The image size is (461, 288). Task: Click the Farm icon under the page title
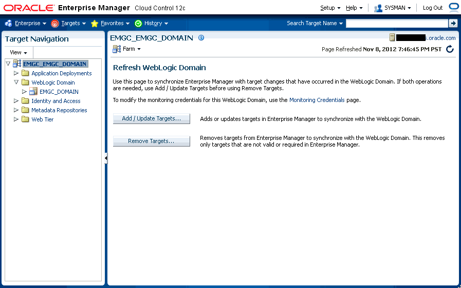pyautogui.click(x=117, y=49)
